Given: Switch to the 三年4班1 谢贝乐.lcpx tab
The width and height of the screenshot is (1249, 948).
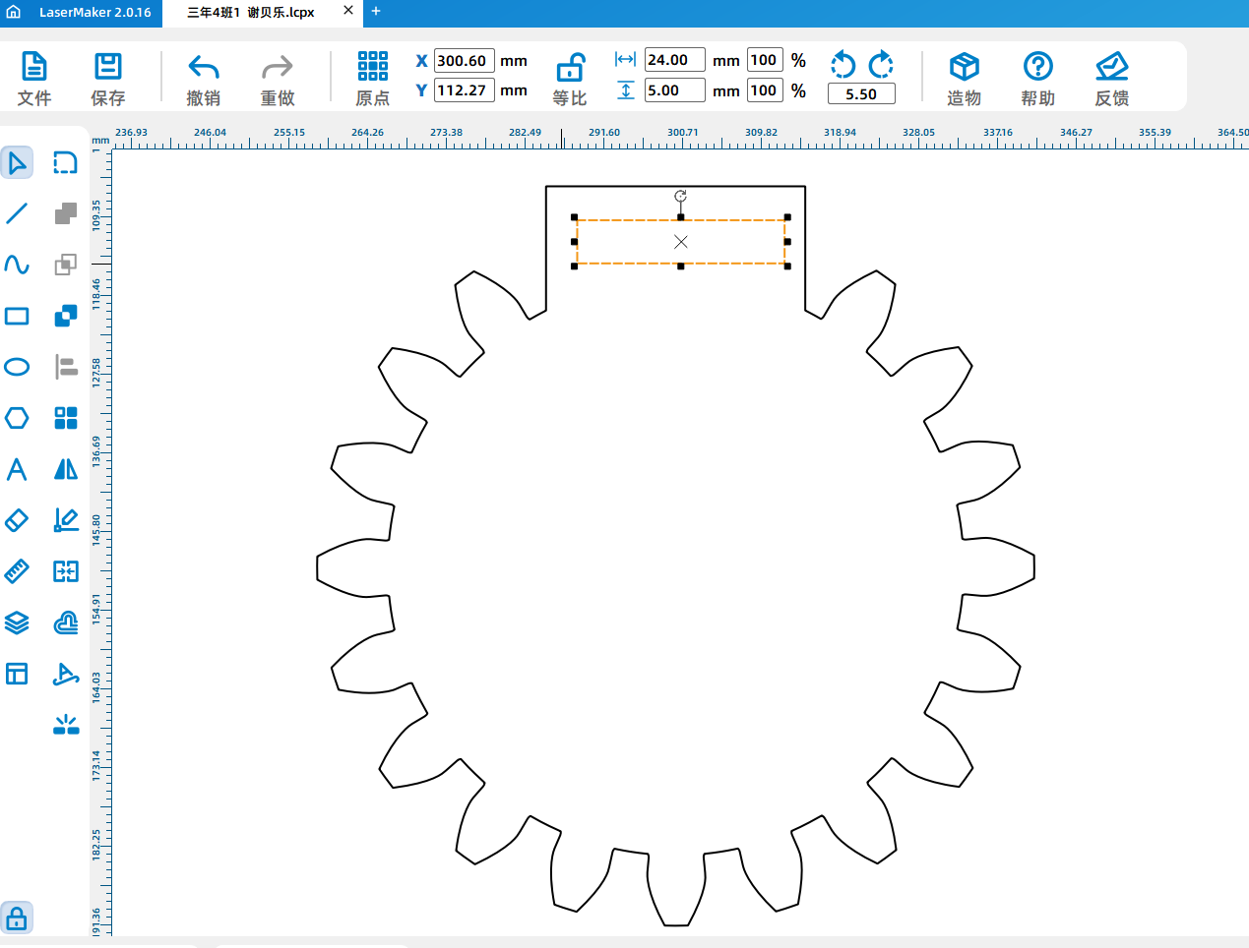Looking at the screenshot, I should pos(251,13).
